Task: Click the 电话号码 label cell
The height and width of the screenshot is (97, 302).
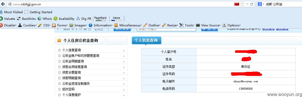Action: click(169, 89)
